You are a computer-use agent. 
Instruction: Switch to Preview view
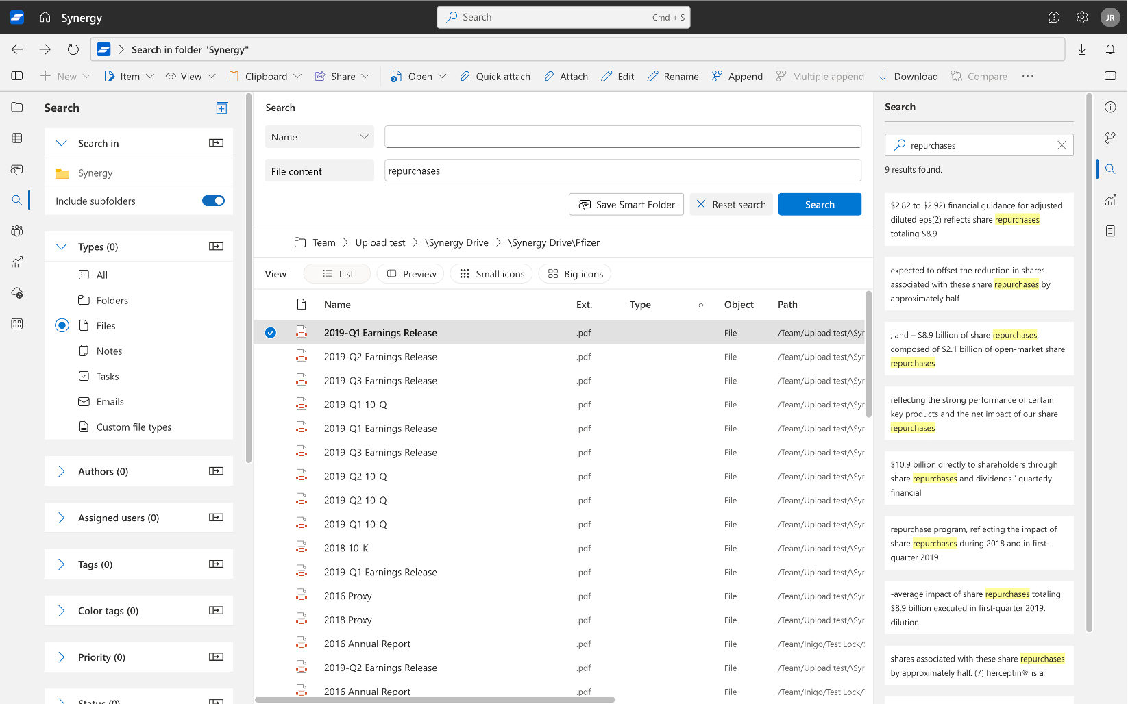pyautogui.click(x=410, y=274)
